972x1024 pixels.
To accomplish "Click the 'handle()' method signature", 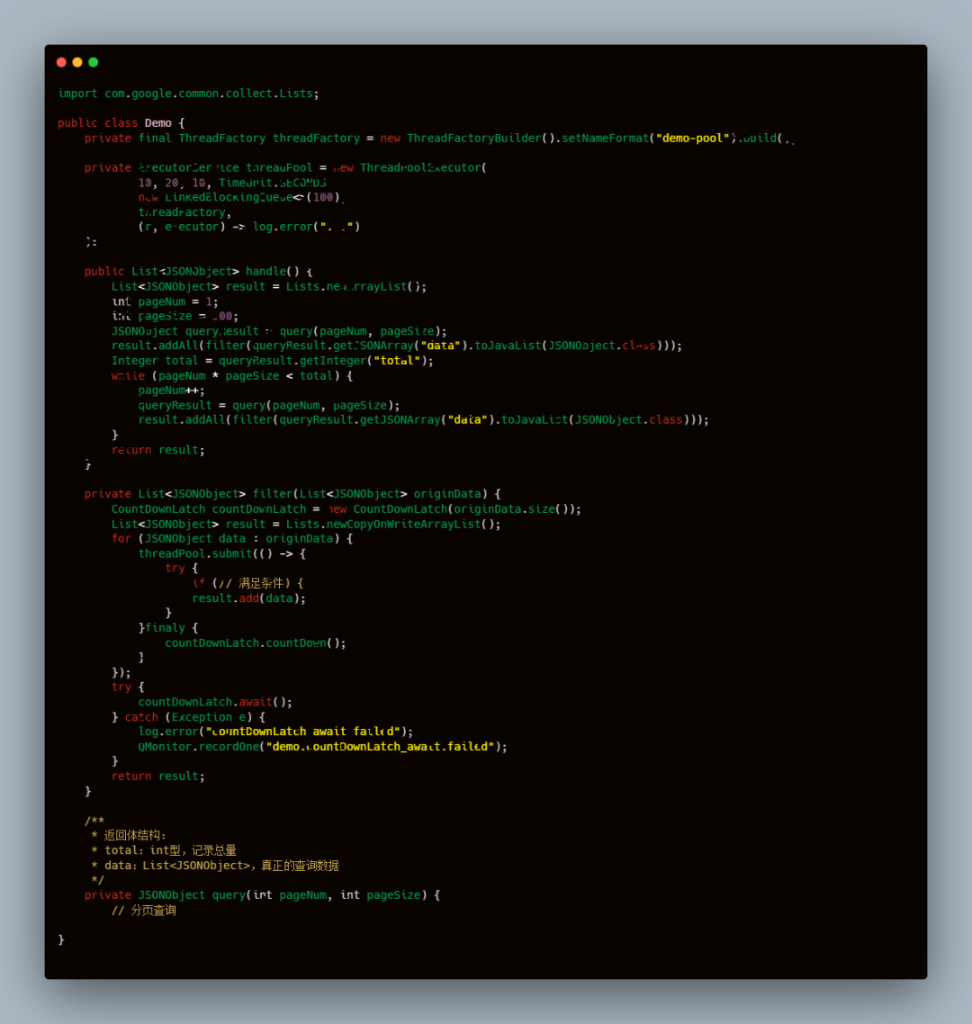I will click(198, 271).
